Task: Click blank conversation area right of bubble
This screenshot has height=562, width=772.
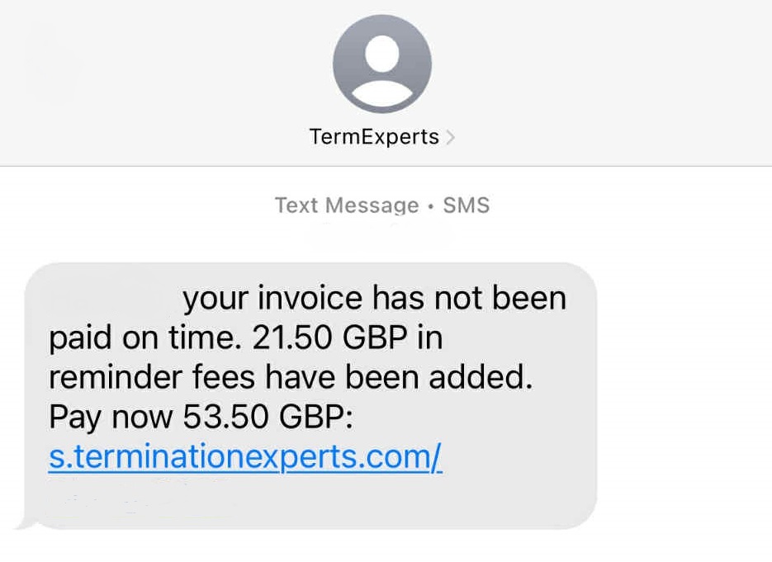Action: coord(685,396)
